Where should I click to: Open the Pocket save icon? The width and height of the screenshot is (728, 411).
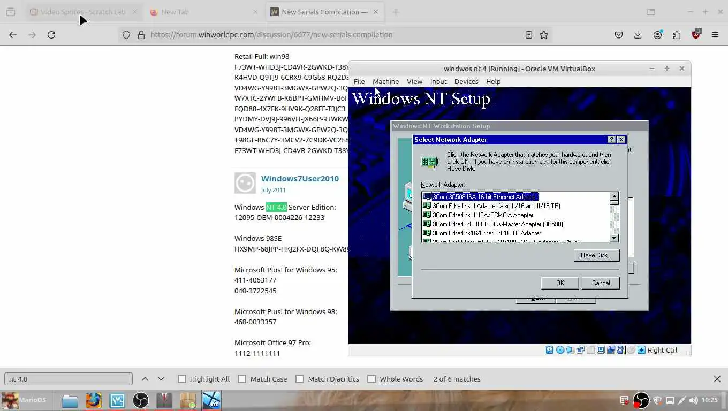coord(619,35)
